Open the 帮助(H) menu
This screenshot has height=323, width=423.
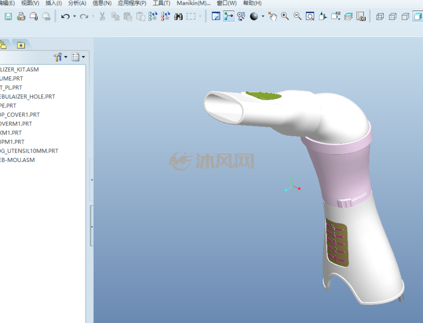252,3
